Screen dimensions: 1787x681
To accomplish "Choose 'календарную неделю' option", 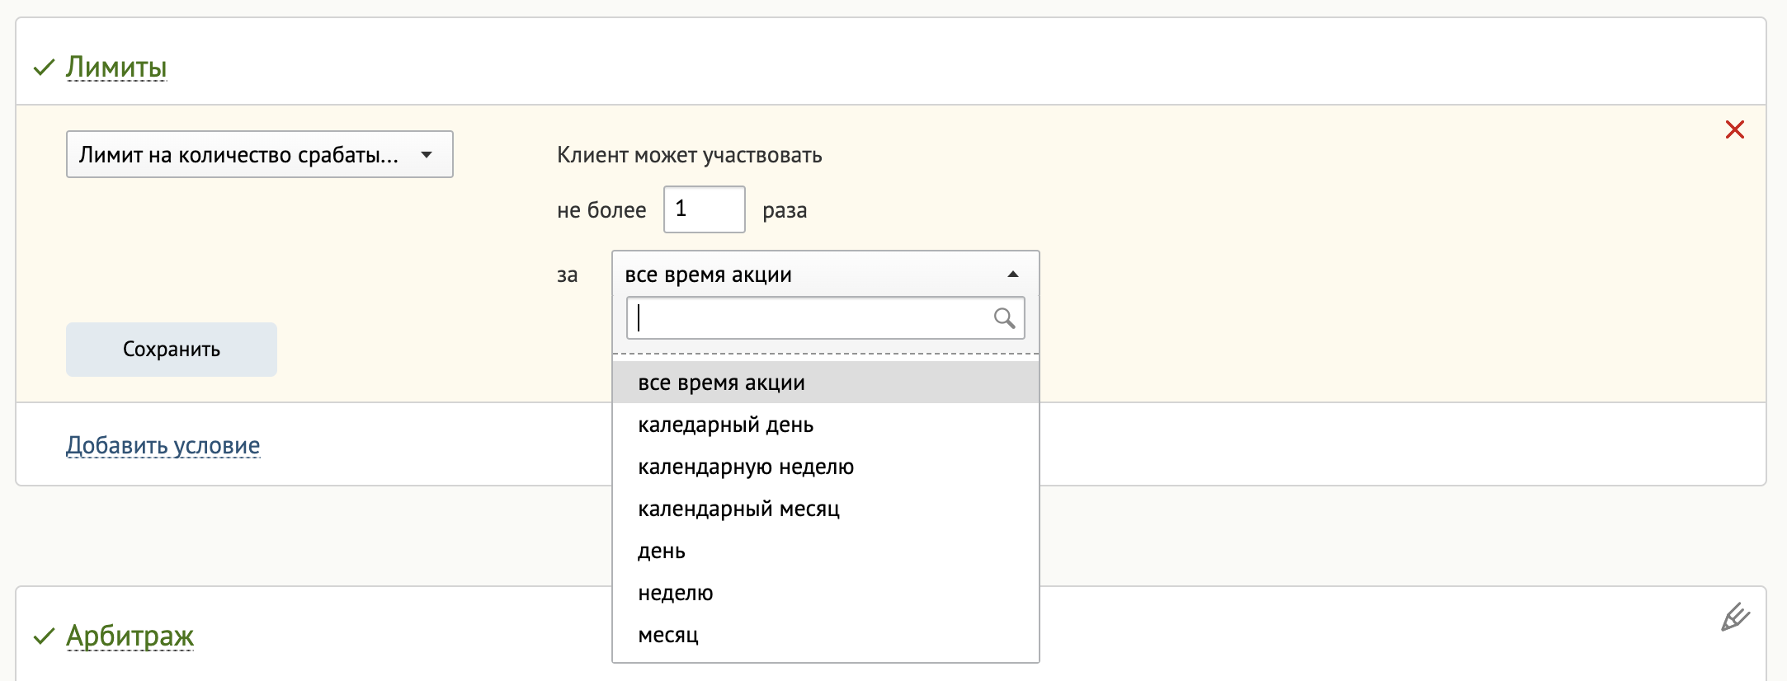I will pyautogui.click(x=825, y=467).
